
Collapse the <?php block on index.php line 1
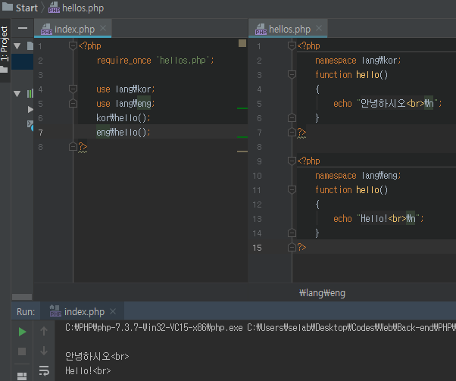tap(73, 46)
